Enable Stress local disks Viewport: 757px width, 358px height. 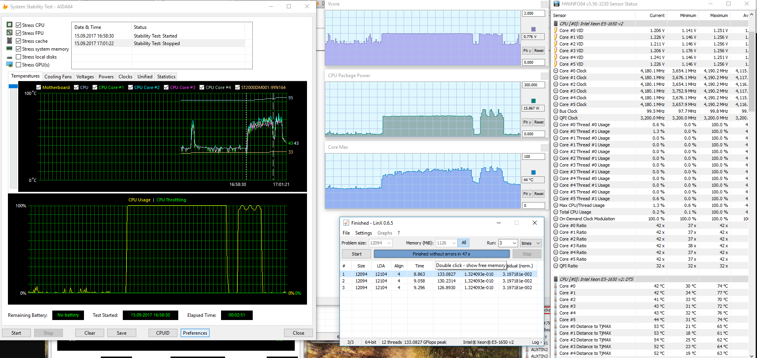(x=18, y=57)
